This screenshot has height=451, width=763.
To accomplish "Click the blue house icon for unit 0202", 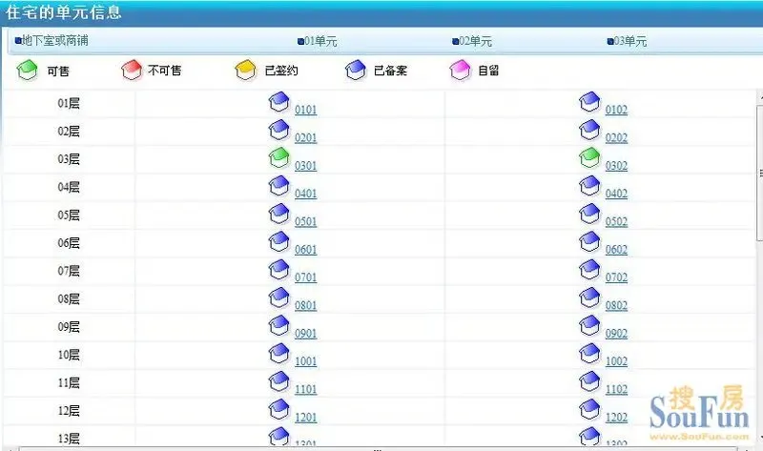I will coord(589,131).
